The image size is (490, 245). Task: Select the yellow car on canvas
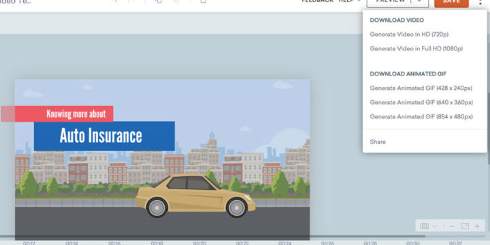click(195, 196)
